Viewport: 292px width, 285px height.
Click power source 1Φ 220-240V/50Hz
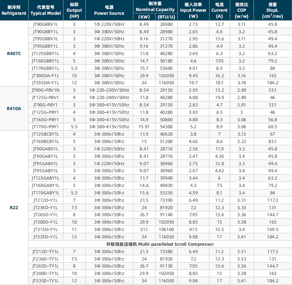[109, 97]
